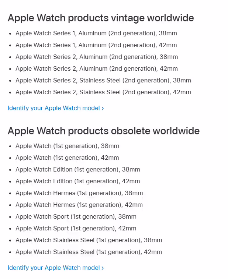This screenshot has height=279, width=228.
Task: Select Series 2 Stainless Steel 42mm entry
Action: click(103, 92)
